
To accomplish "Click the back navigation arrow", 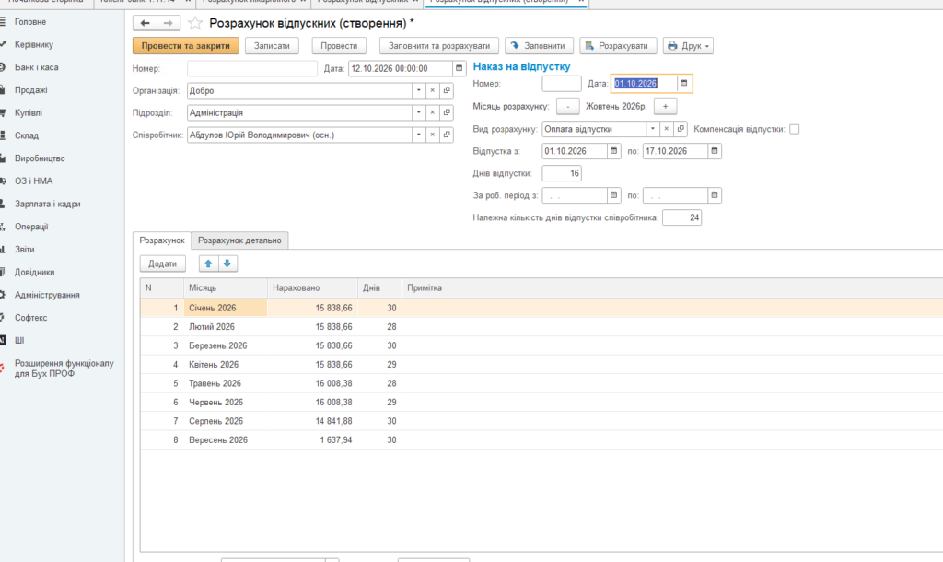I will click(x=145, y=23).
